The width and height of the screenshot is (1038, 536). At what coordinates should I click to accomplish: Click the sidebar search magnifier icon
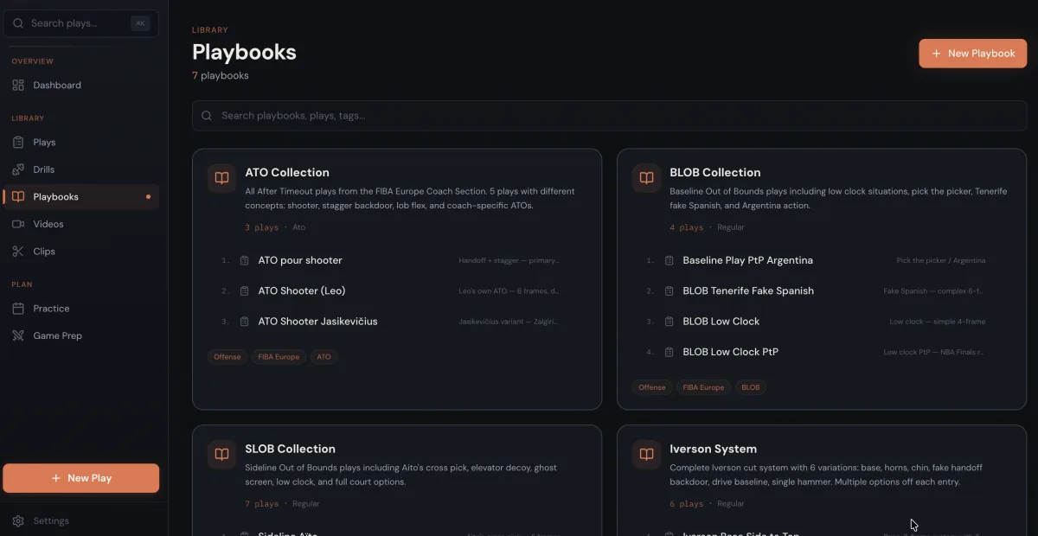coord(19,23)
